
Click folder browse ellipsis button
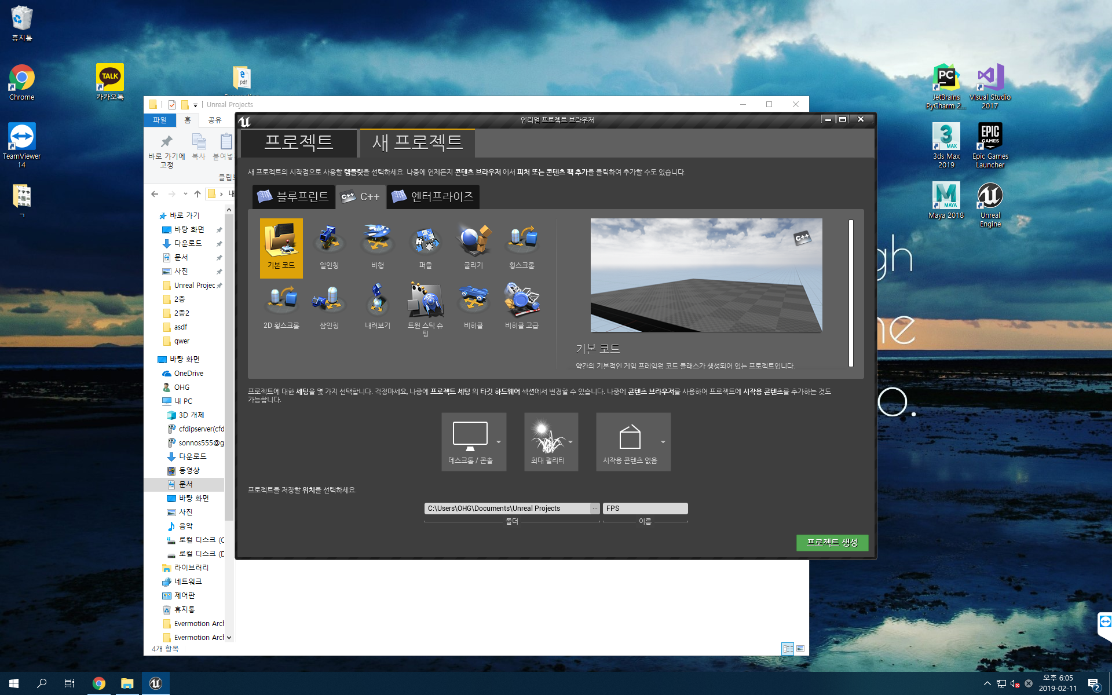tap(595, 509)
